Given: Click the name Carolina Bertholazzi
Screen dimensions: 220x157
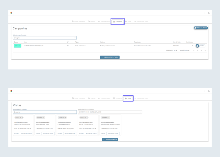Looking at the screenshot, I should (x=64, y=125).
